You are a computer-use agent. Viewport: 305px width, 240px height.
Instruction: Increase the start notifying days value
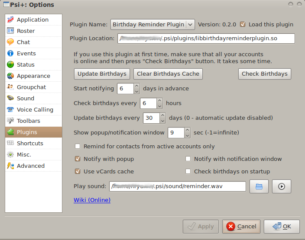[136, 86]
